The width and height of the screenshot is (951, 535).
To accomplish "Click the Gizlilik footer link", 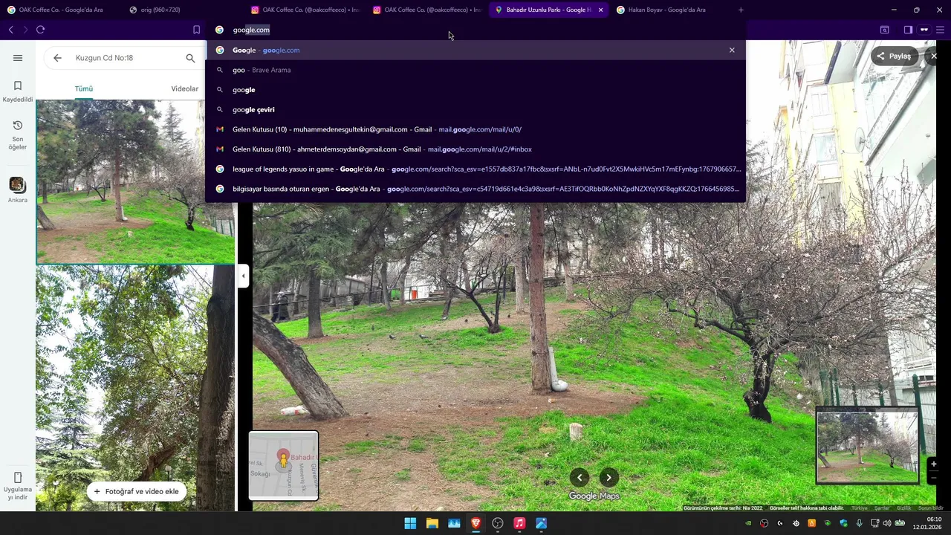I will (x=903, y=508).
